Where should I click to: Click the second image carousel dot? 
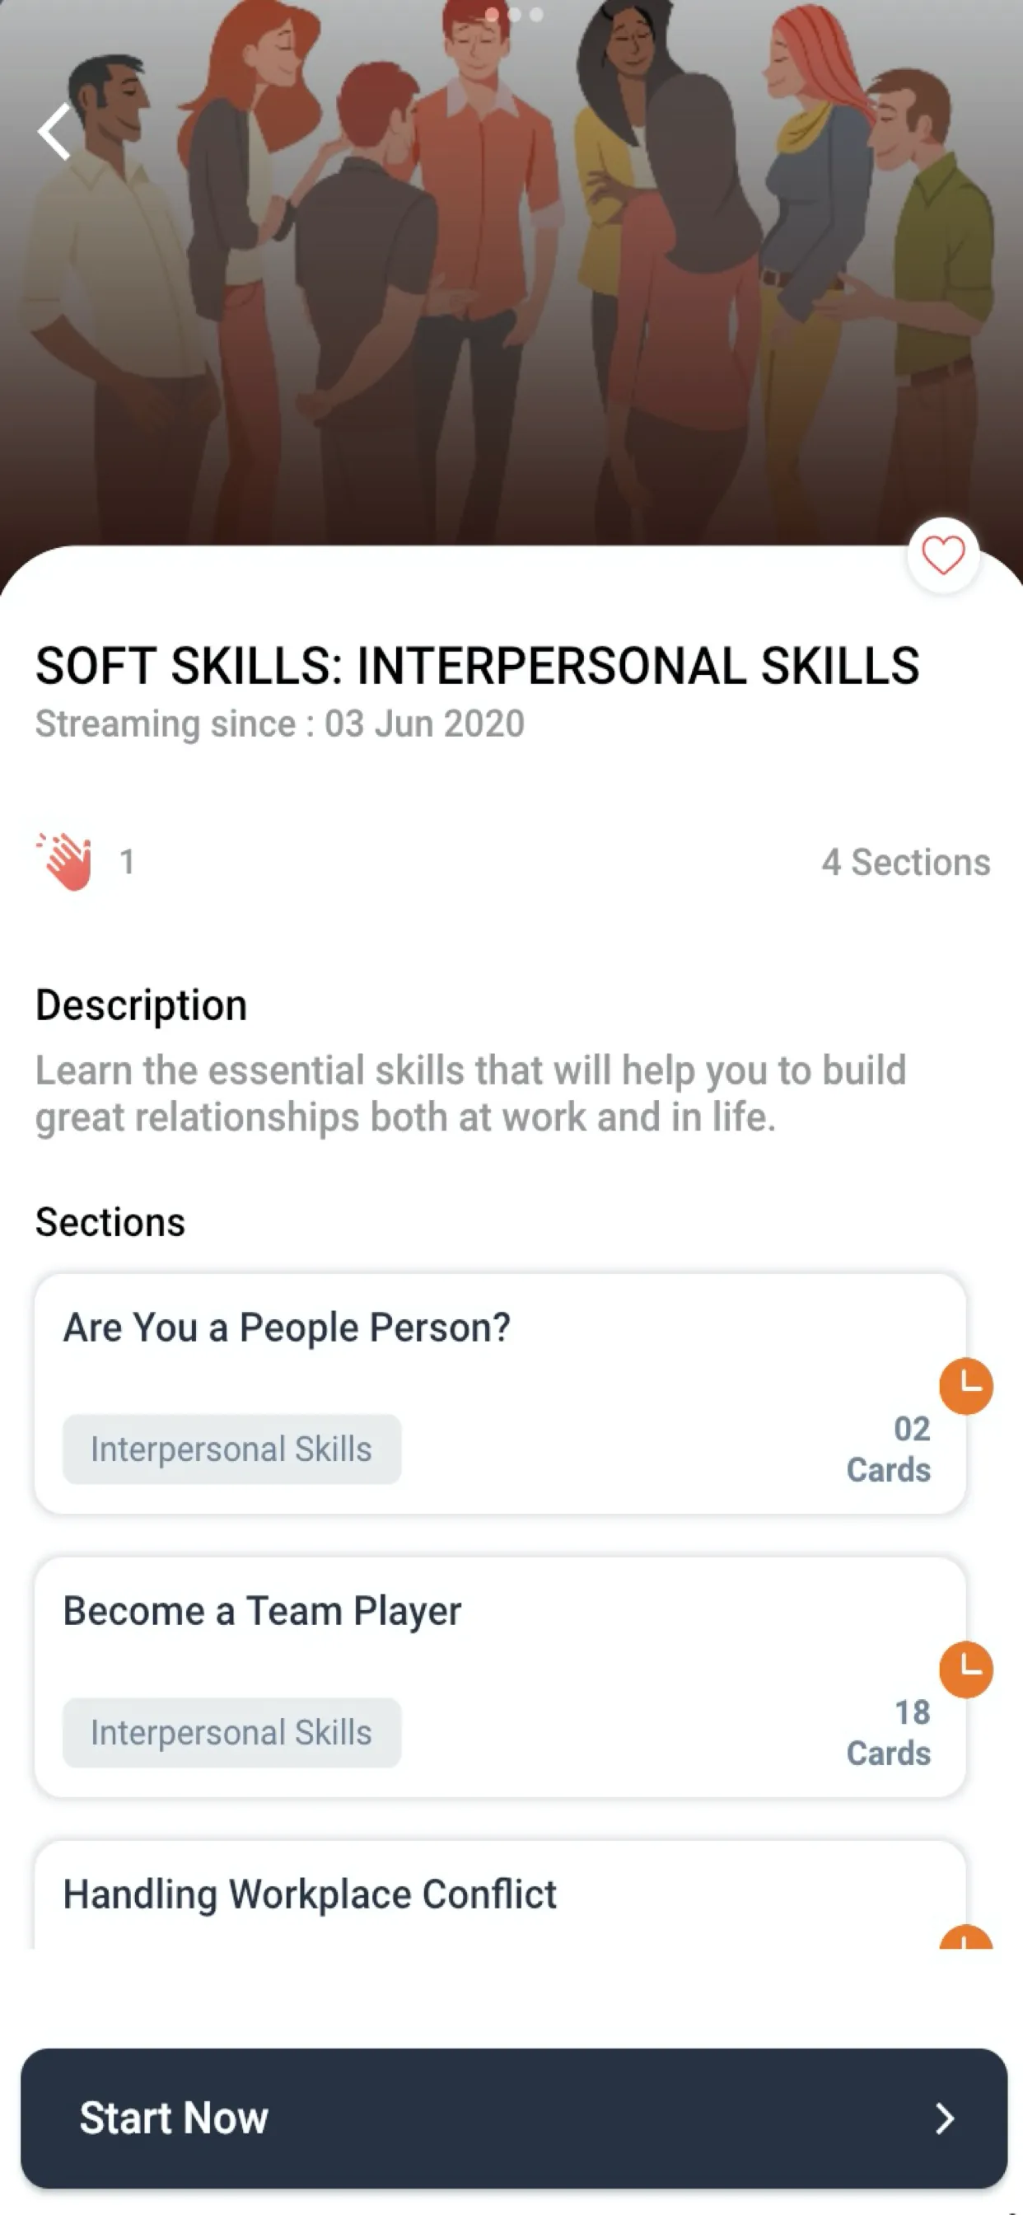pyautogui.click(x=514, y=15)
